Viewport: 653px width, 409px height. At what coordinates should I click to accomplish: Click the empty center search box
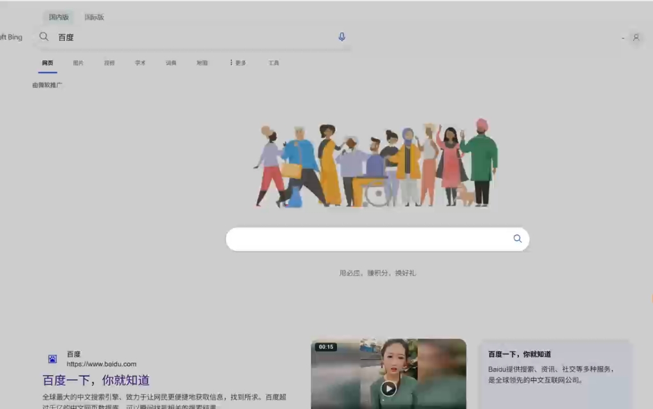(x=377, y=239)
